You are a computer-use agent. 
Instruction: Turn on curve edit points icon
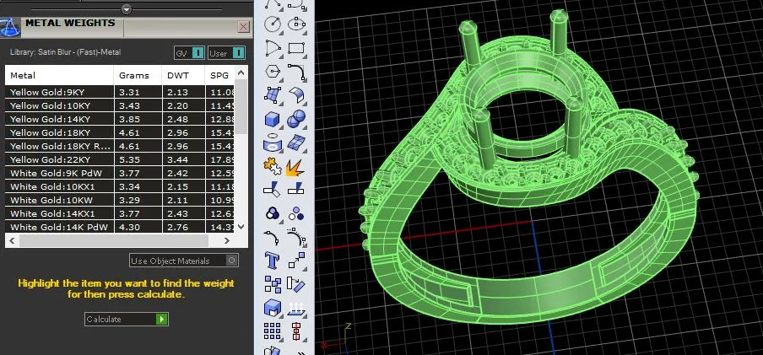coord(273,237)
